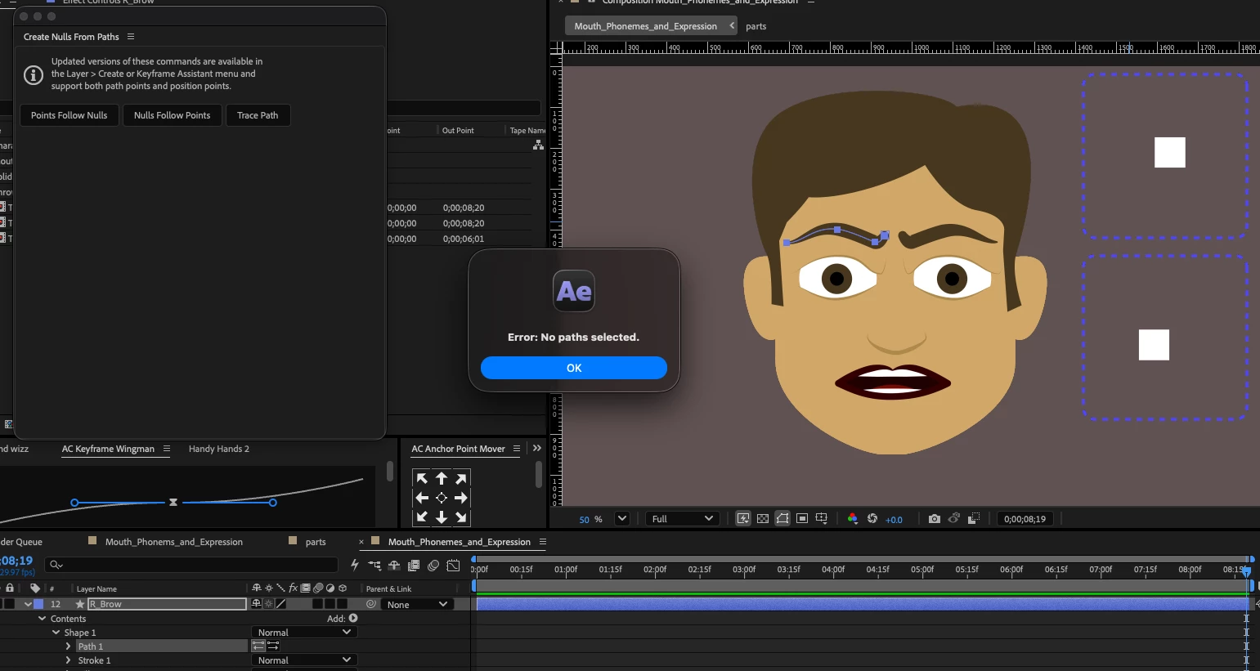This screenshot has width=1260, height=671.
Task: Open the R_Brow parent None dropdown
Action: click(x=418, y=604)
